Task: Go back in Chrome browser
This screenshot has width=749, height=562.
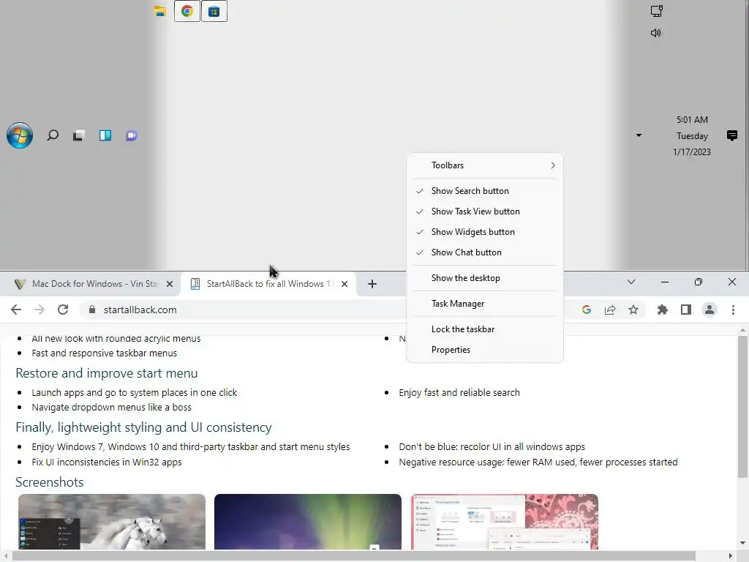Action: point(16,310)
